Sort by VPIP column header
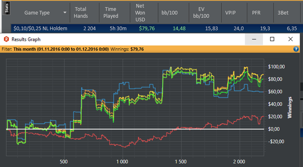Image resolution: width=303 pixels, height=167 pixels. (230, 13)
